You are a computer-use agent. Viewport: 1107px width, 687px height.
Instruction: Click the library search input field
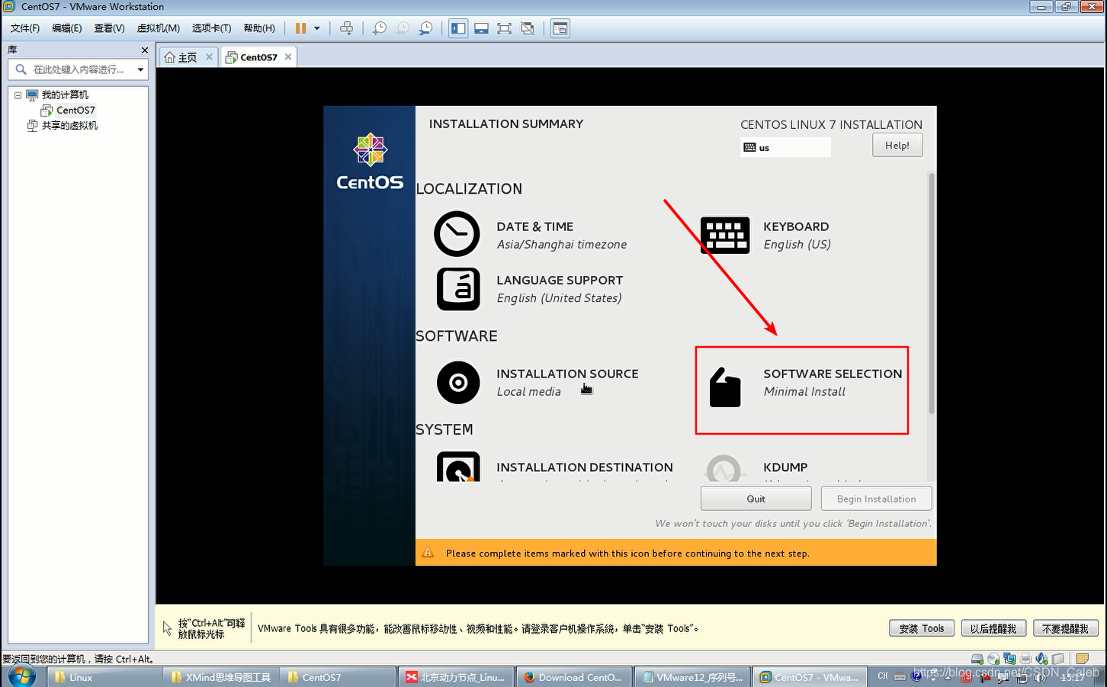[x=78, y=69]
